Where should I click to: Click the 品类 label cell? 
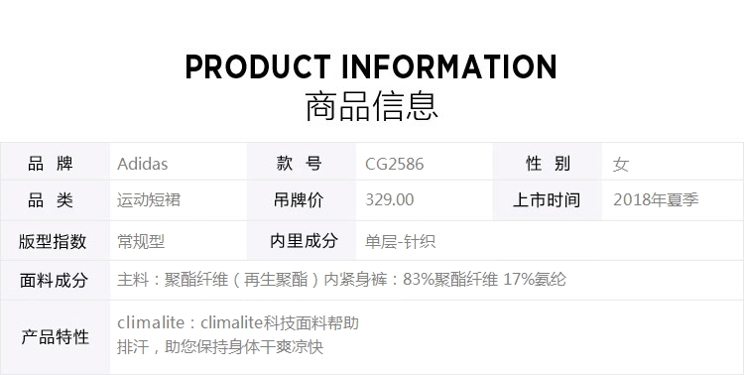tap(55, 200)
